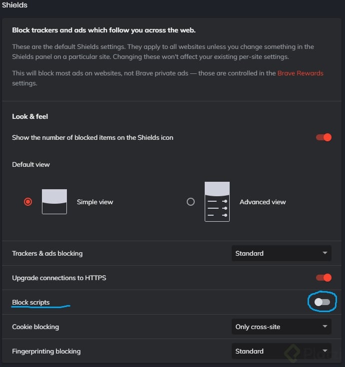Open the Brave Rewards settings link
Screen dimensions: 345x367
click(300, 73)
